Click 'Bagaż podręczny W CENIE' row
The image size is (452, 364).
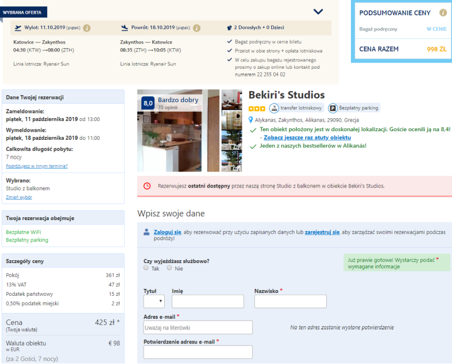403,29
